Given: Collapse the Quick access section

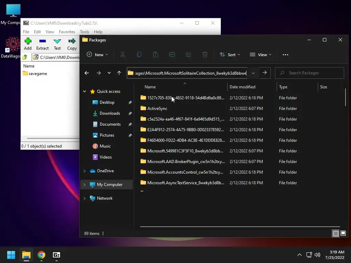Looking at the screenshot, I should (x=85, y=91).
